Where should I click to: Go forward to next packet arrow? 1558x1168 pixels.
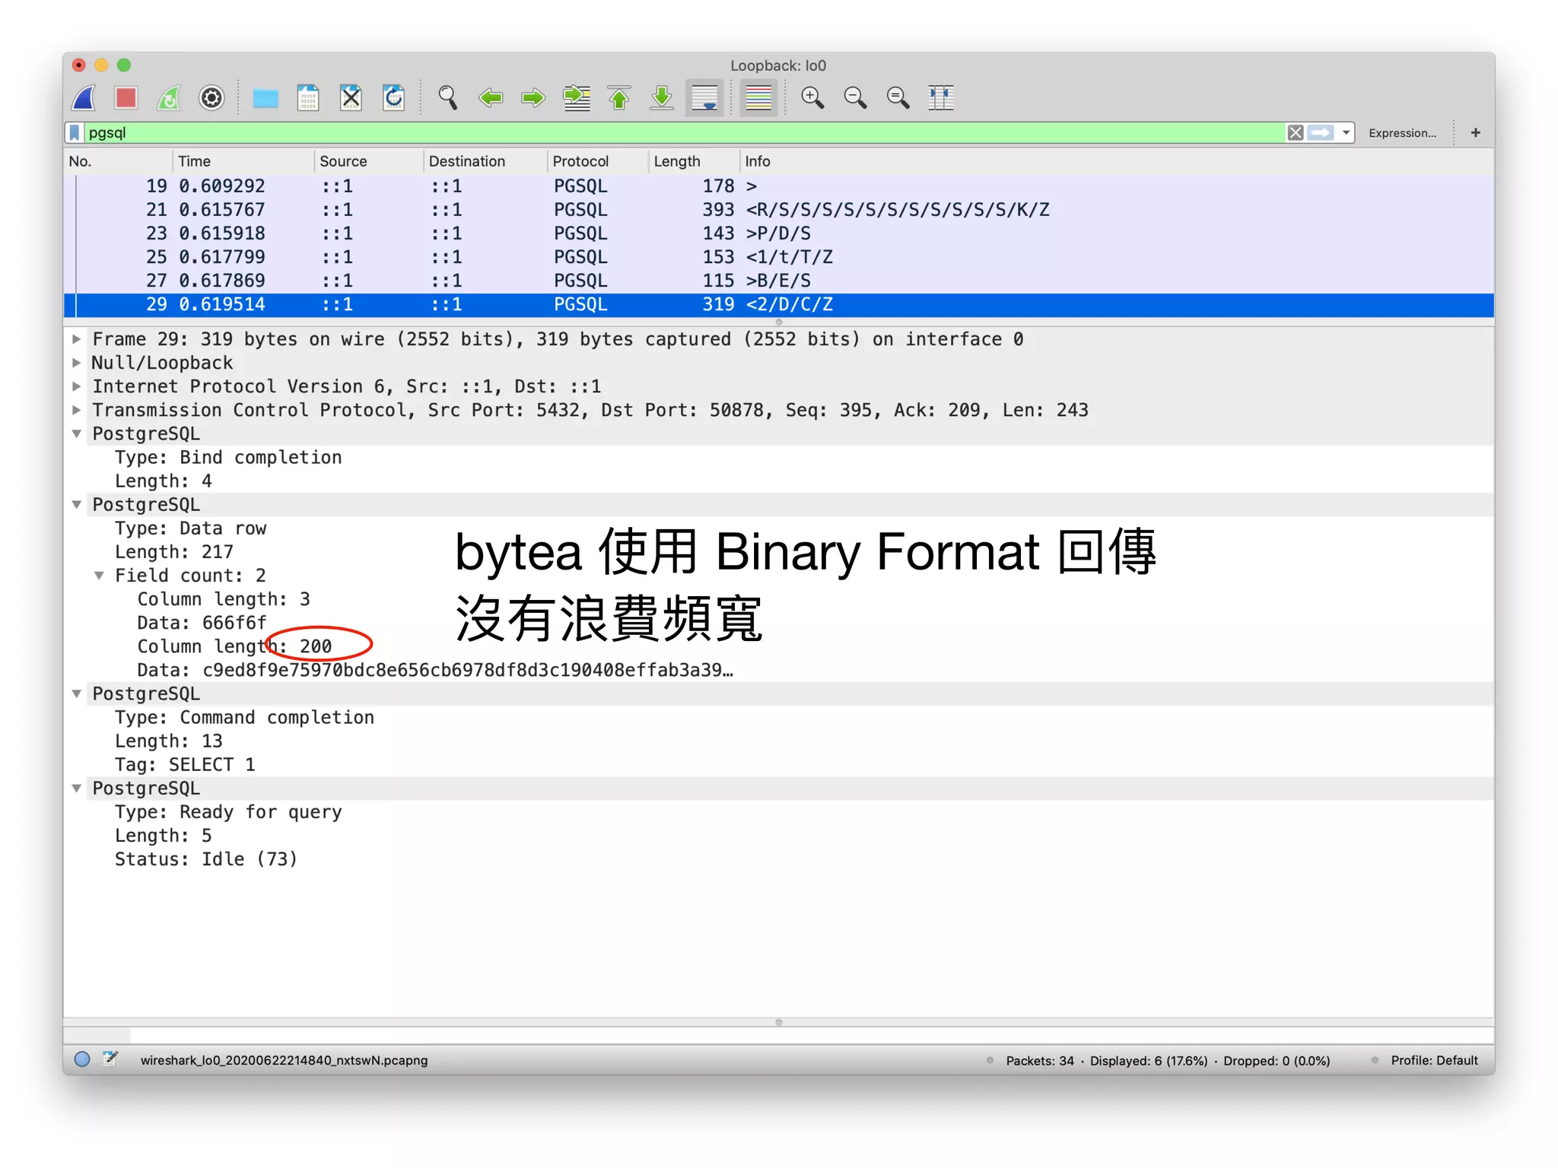point(533,97)
